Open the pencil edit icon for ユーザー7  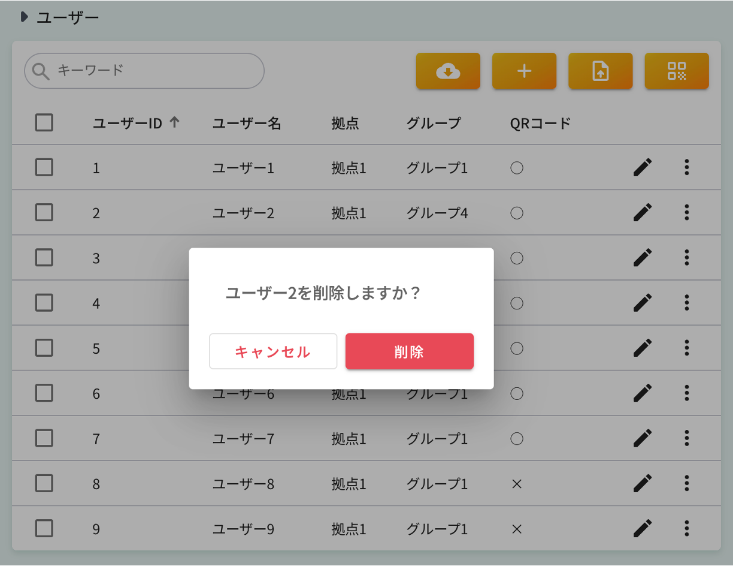[641, 438]
